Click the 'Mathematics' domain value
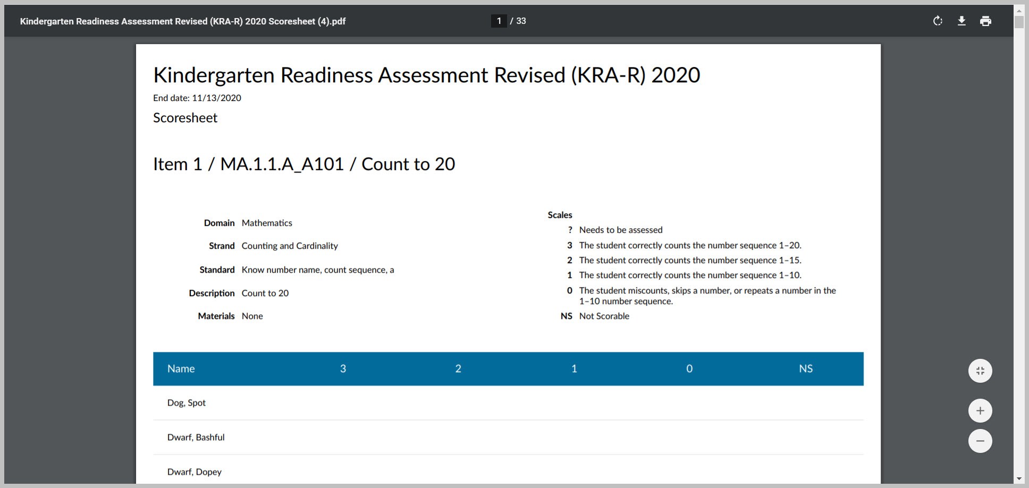Screen dimensions: 1029x488 (x=267, y=223)
